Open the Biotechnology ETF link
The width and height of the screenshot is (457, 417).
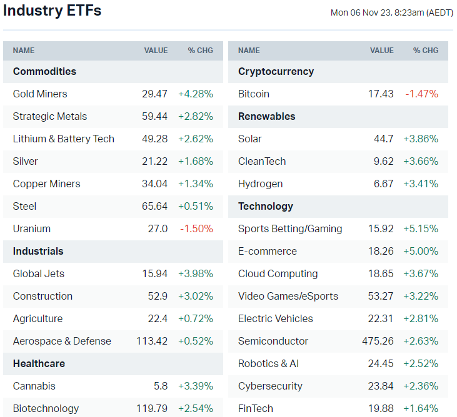pyautogui.click(x=46, y=408)
